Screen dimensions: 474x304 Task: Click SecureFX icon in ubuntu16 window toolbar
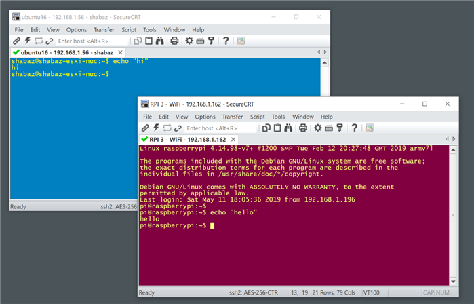point(241,41)
